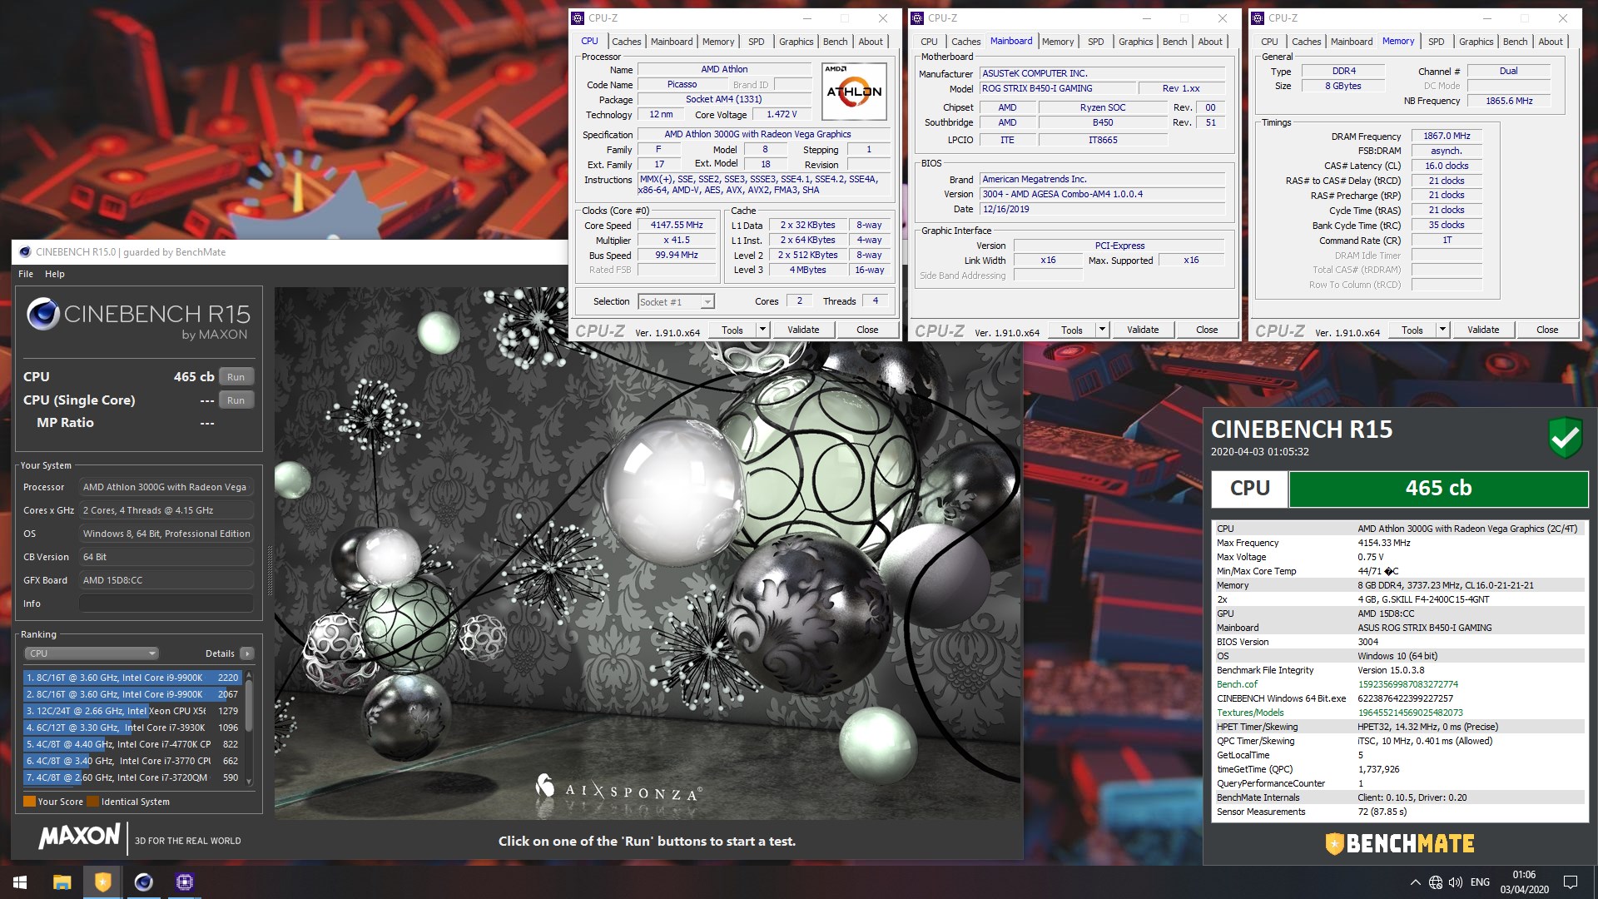
Task: Switch to Caches tab in first CPU-Z window
Action: [x=627, y=42]
